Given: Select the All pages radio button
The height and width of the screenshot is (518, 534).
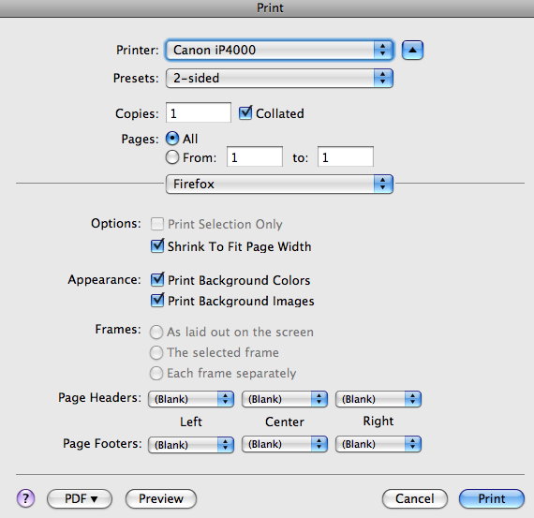Looking at the screenshot, I should tap(172, 139).
